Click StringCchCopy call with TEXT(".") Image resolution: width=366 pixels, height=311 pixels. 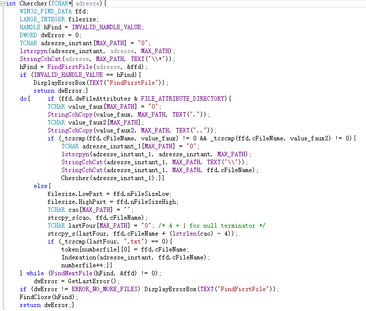click(129, 115)
